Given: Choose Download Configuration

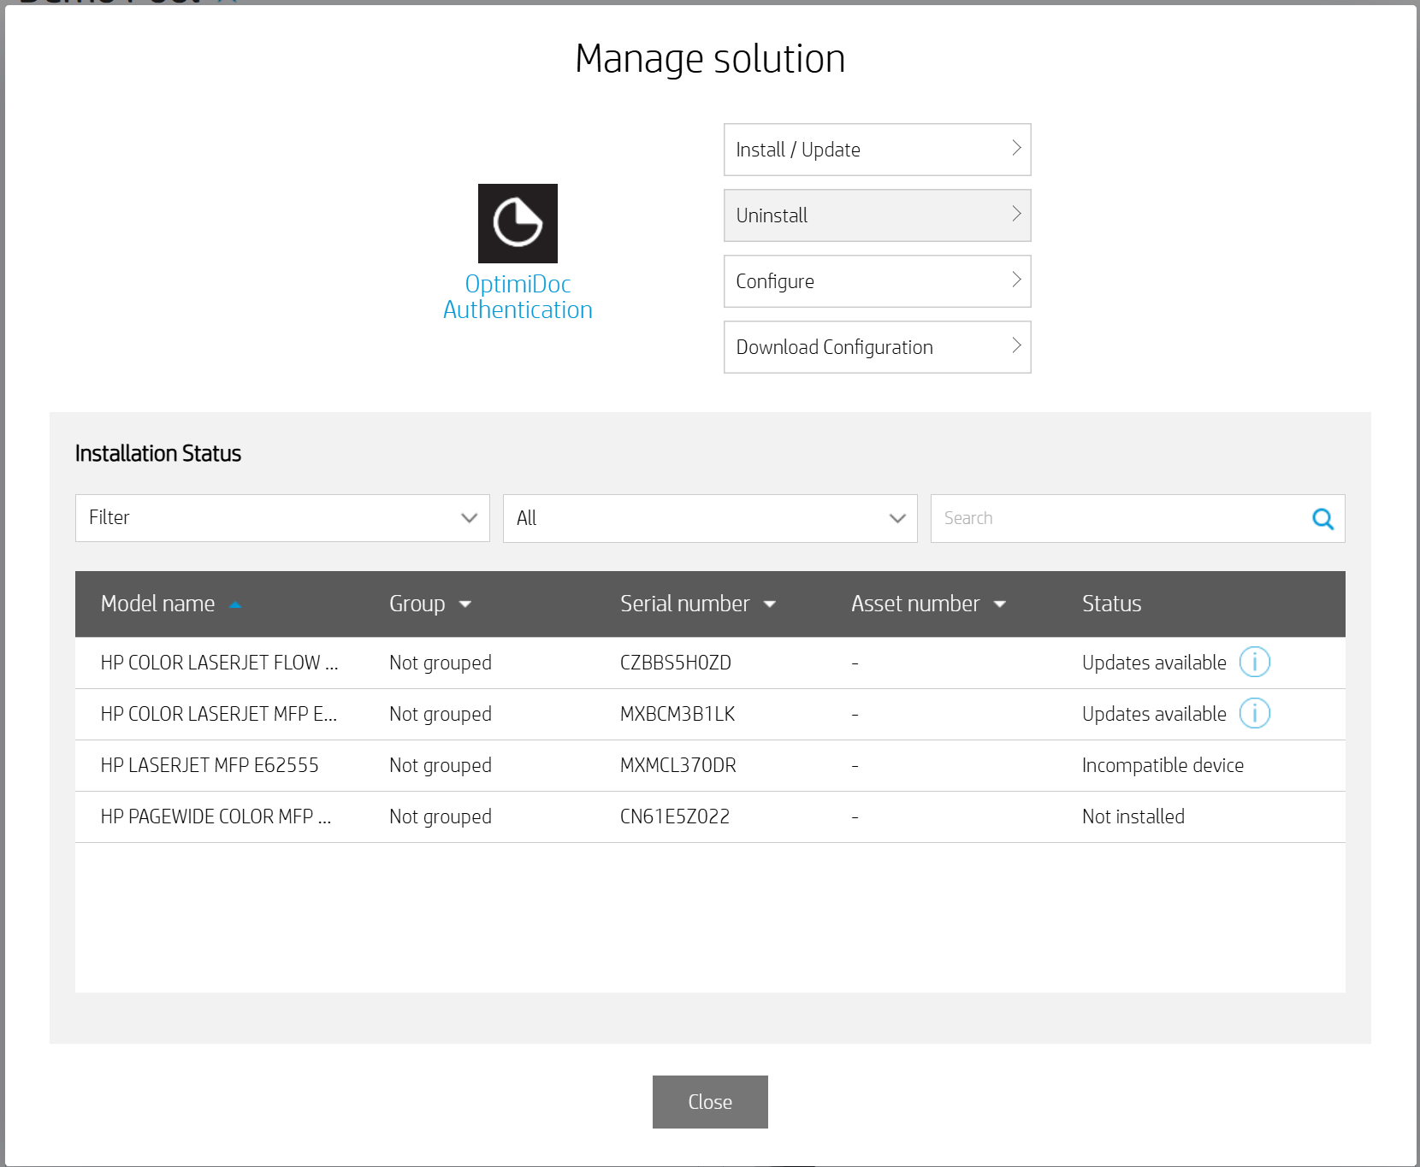Looking at the screenshot, I should [877, 347].
